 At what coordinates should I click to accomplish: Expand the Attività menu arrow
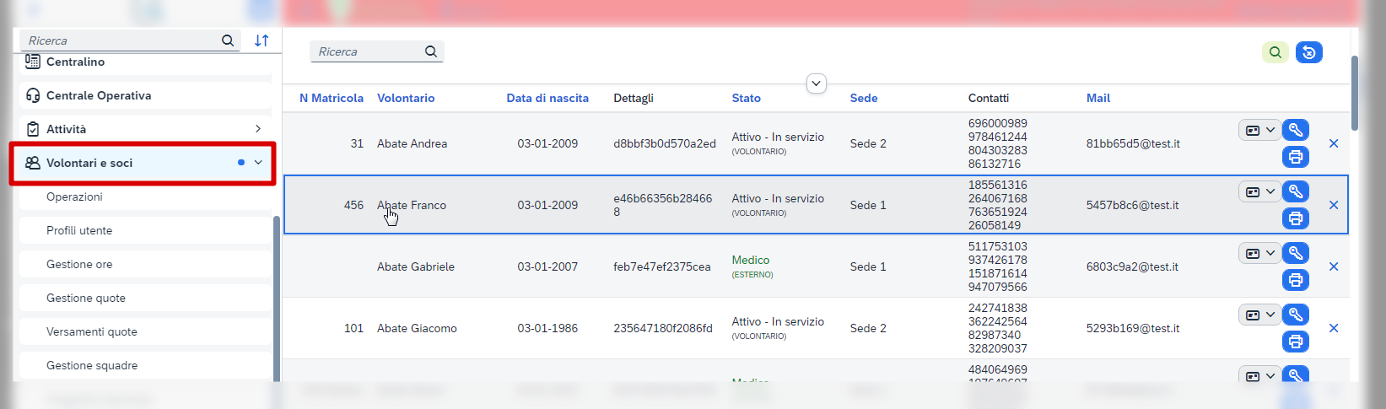click(x=258, y=129)
